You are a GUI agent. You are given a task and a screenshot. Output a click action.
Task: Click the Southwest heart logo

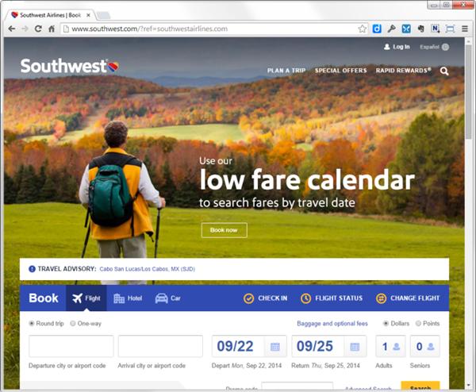pos(113,66)
